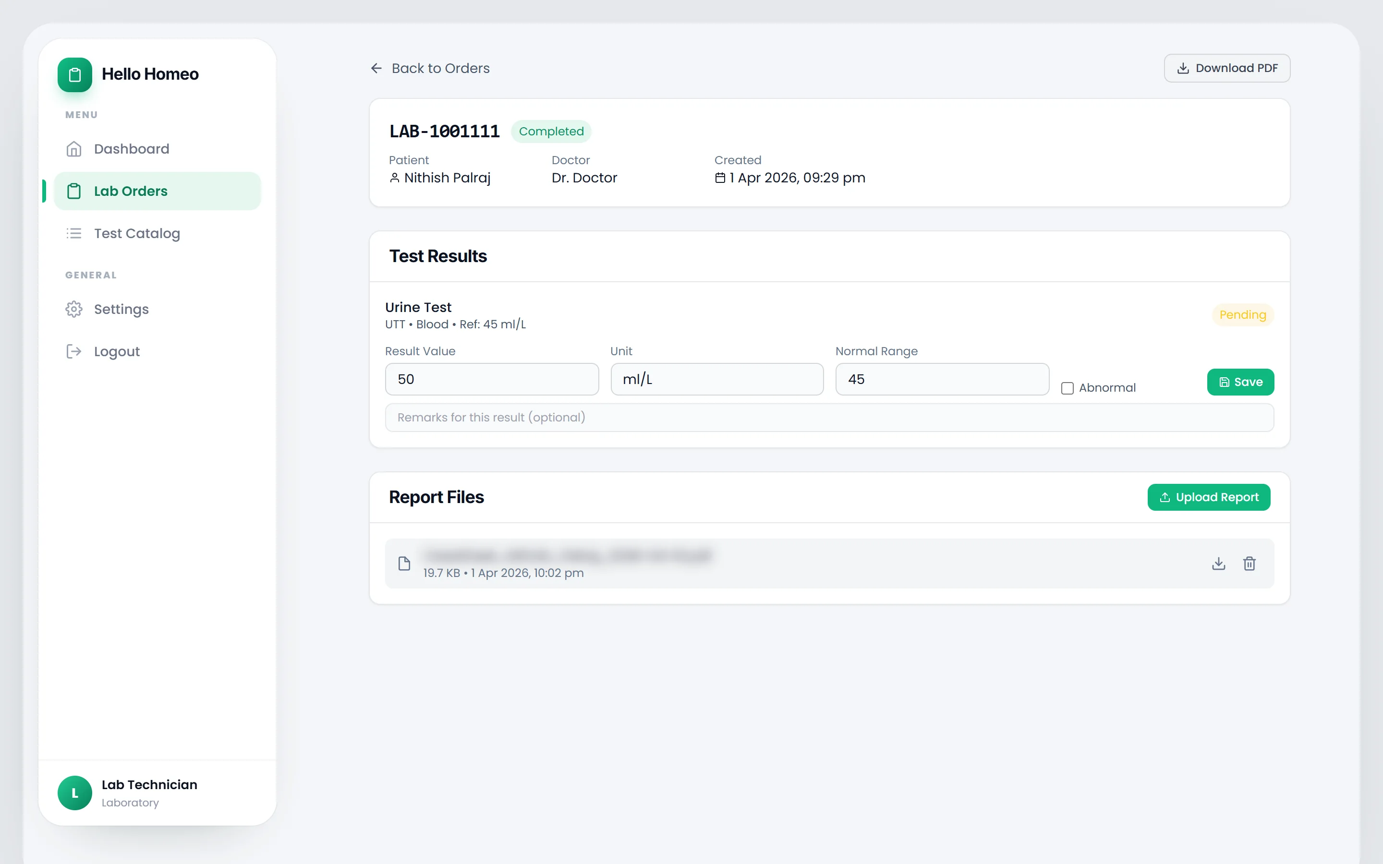Download the uploaded report file
This screenshot has height=864, width=1383.
(1218, 564)
